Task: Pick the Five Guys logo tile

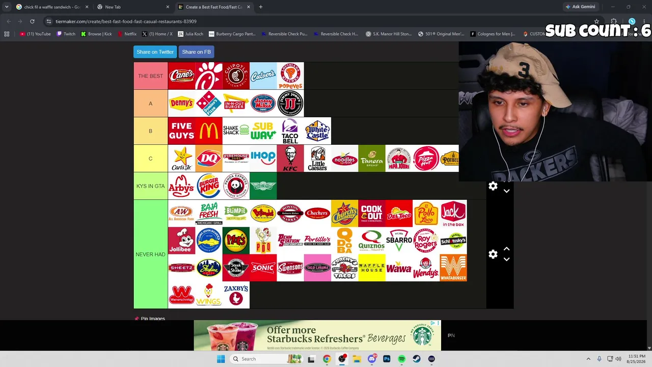Action: (x=182, y=131)
